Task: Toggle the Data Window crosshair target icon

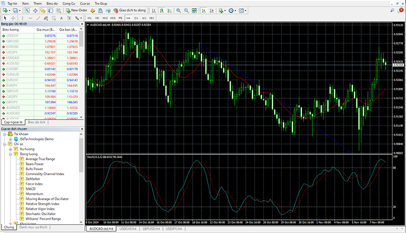Action: point(35,10)
